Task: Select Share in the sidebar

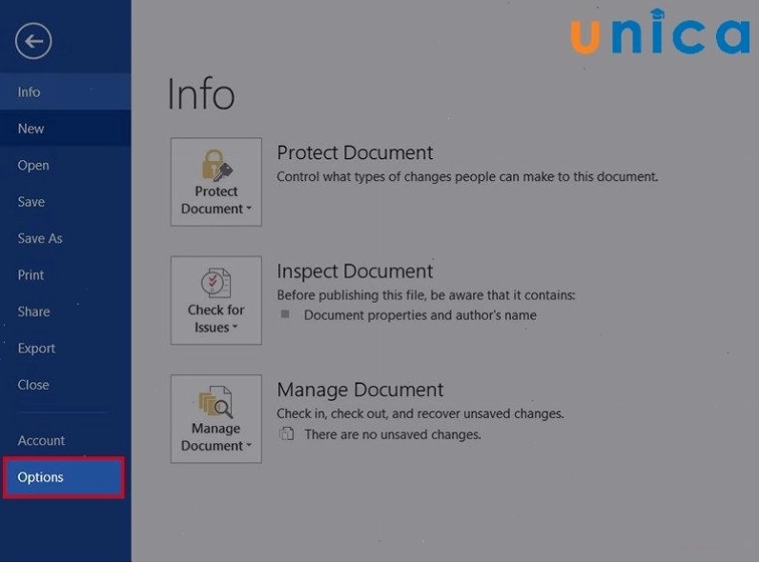Action: pyautogui.click(x=66, y=312)
